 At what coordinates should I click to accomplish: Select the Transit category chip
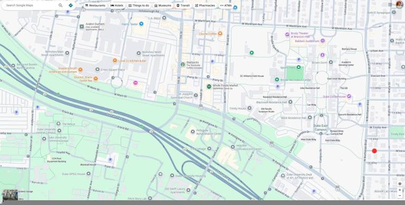point(183,5)
